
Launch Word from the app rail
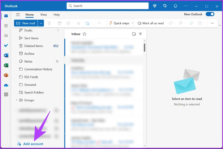coord(6,55)
